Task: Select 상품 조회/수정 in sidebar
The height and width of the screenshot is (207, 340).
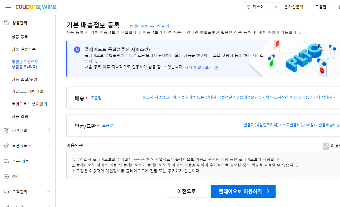Action: [x=24, y=79]
